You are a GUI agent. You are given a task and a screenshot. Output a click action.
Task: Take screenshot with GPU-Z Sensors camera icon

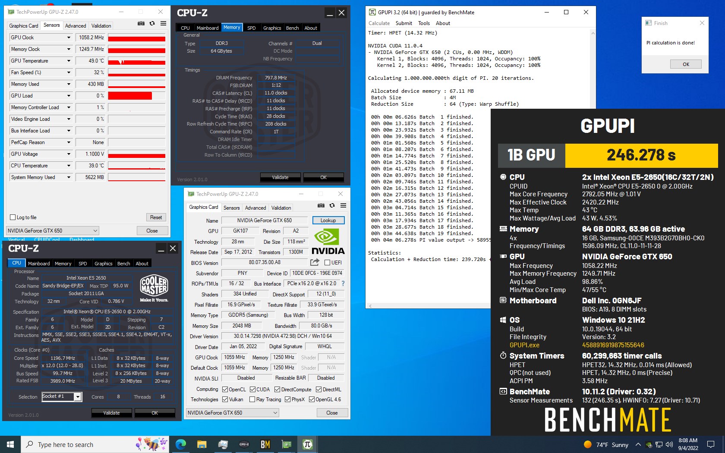click(141, 23)
